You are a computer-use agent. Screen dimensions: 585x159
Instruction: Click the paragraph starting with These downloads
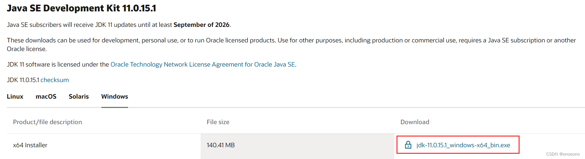[x=208, y=40]
